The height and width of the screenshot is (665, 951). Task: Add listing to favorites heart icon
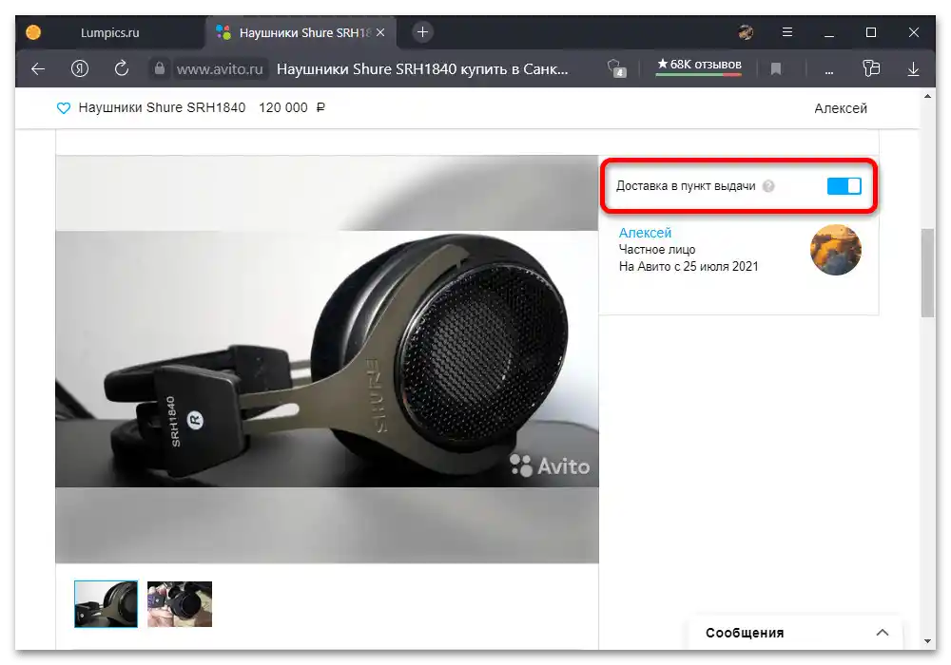63,107
